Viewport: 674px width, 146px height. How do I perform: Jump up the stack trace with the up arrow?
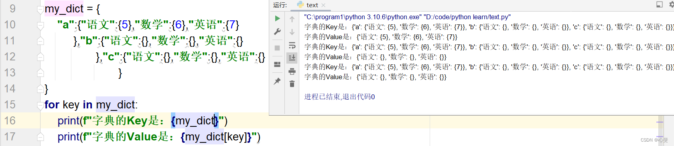[292, 19]
